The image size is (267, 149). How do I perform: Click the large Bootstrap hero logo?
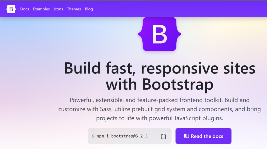(159, 34)
